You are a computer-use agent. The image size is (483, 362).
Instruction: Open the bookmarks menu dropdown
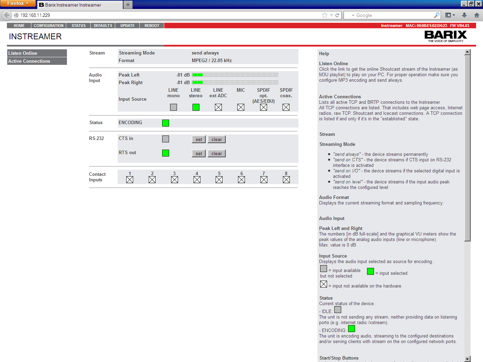450,15
